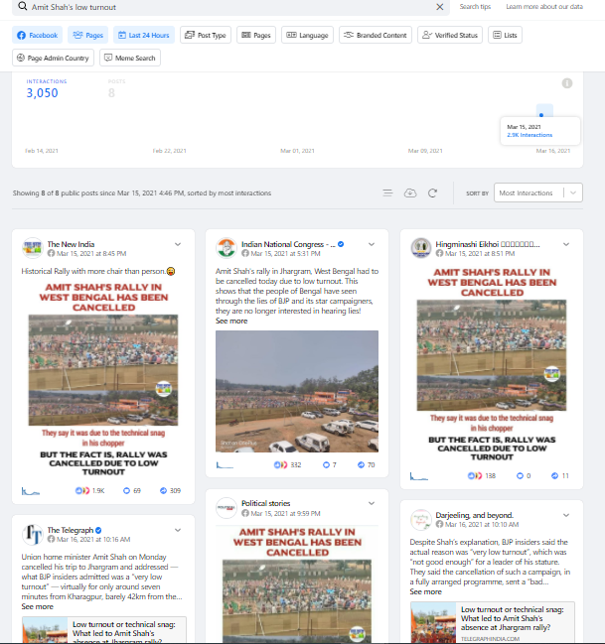Click The Telegraph page logo
The width and height of the screenshot is (605, 644).
33,534
